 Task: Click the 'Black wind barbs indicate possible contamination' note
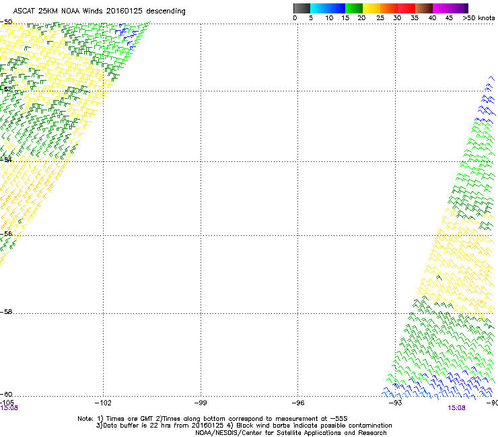[310, 426]
